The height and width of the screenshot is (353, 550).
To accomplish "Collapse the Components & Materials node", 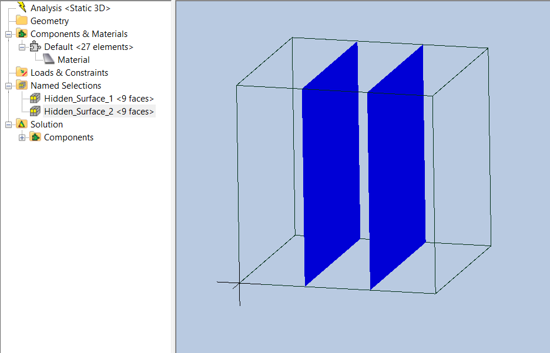I will point(8,34).
